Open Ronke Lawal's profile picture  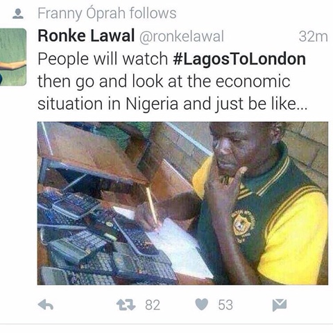click(13, 57)
